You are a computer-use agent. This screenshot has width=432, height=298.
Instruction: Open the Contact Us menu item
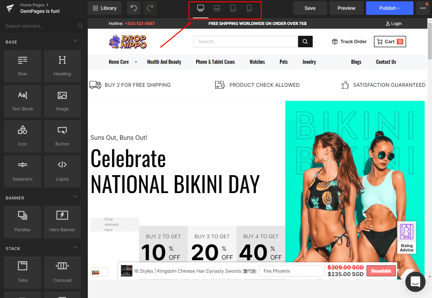tap(386, 62)
